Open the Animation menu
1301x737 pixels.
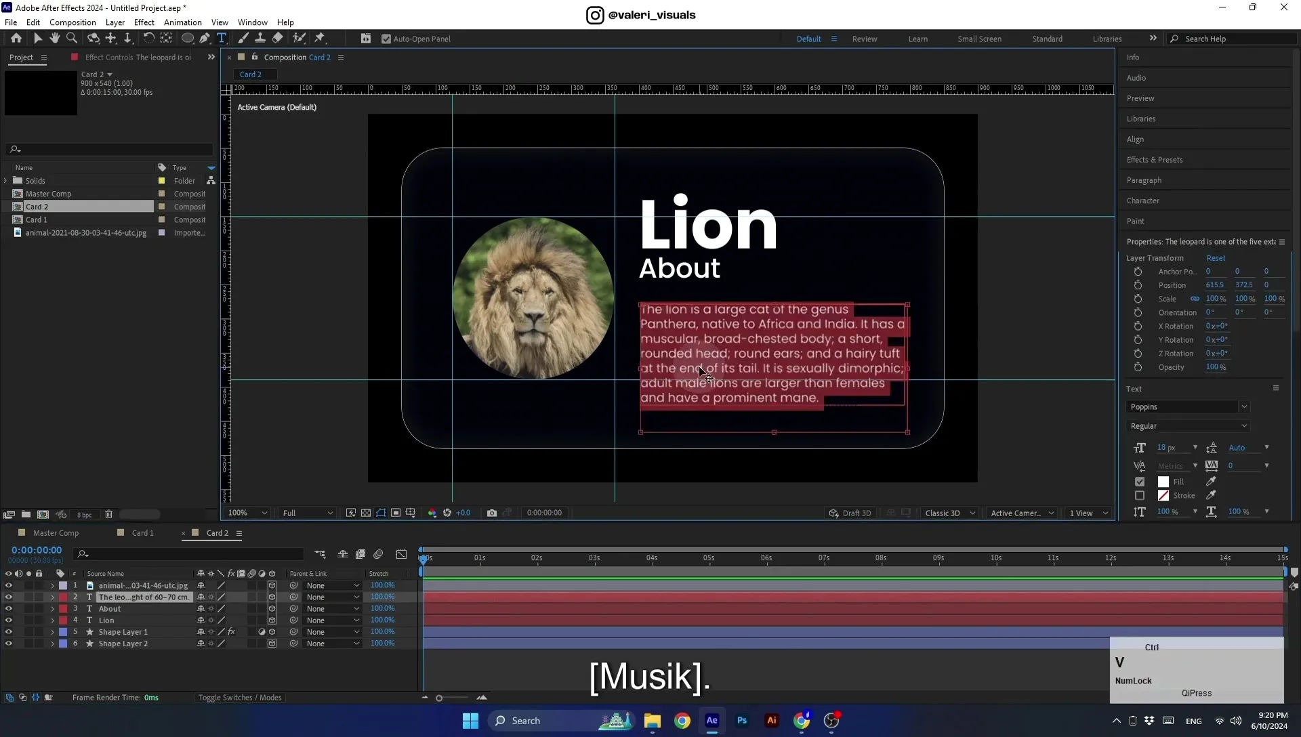pyautogui.click(x=182, y=22)
